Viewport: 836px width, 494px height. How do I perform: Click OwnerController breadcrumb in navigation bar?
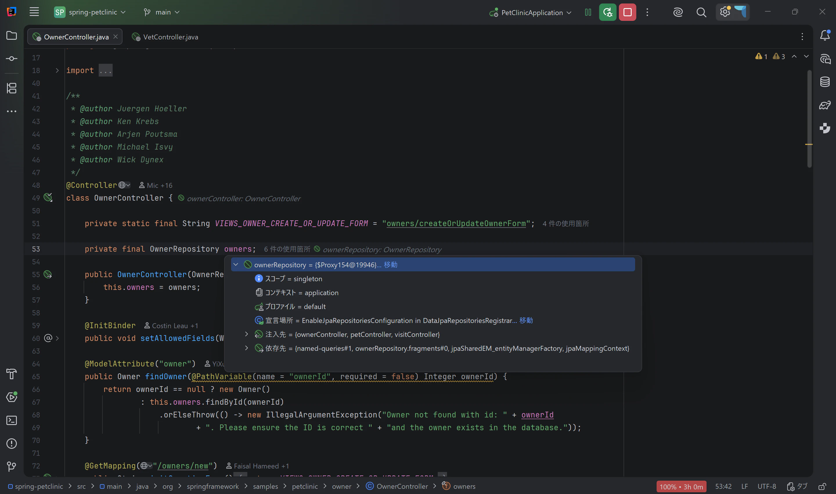tap(397, 486)
